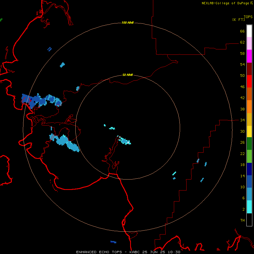
Task: Select the 58 scale value
Action: tap(242, 53)
